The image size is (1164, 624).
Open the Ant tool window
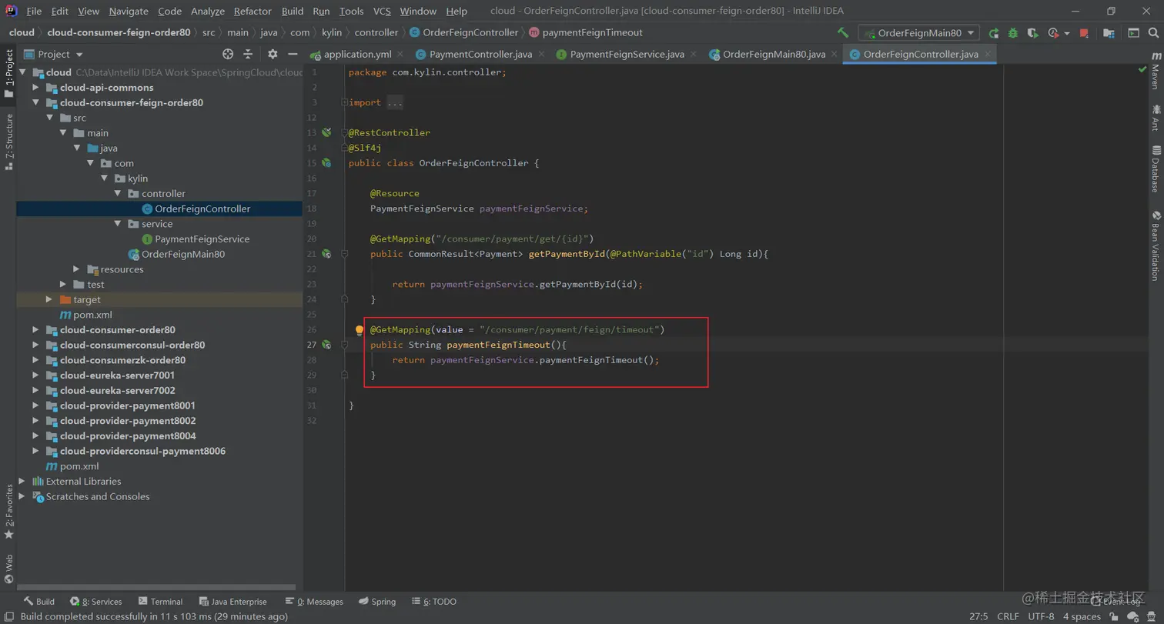[1156, 118]
